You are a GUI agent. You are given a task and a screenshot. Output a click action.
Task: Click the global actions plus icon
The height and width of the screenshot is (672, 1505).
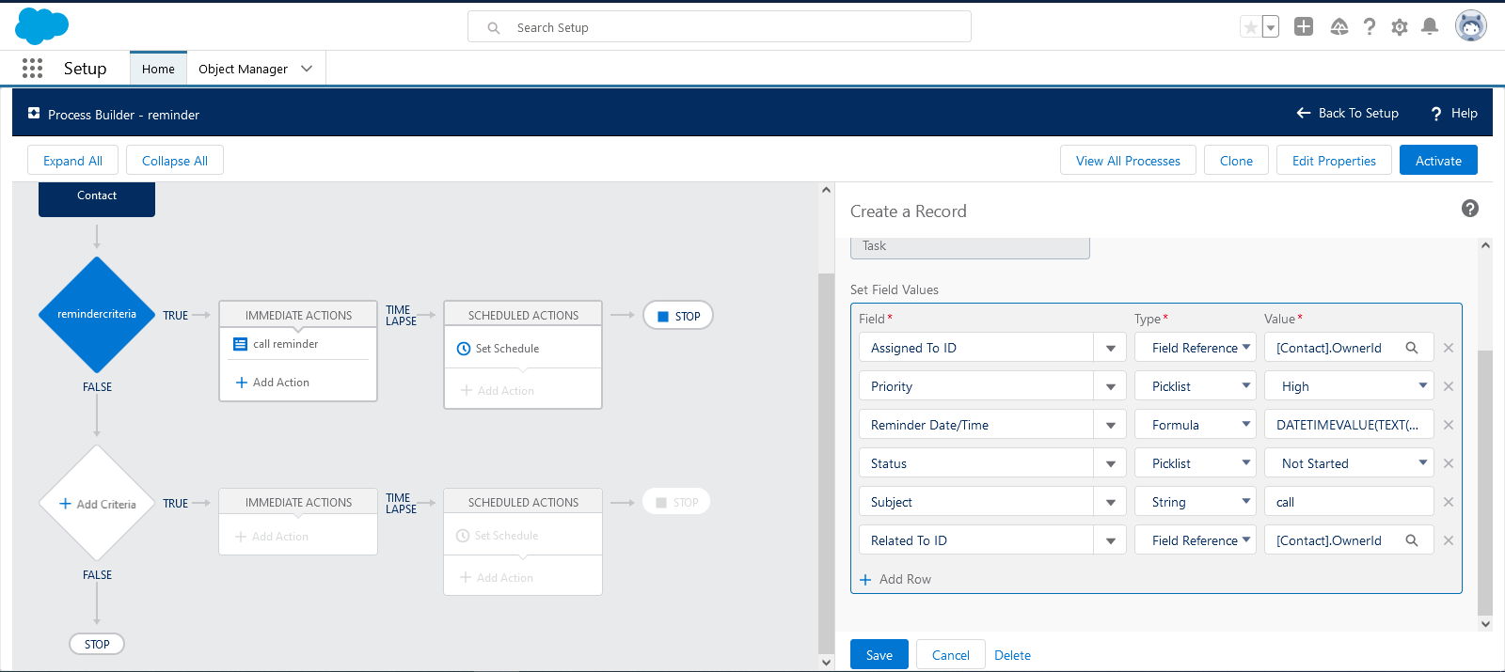pos(1304,26)
